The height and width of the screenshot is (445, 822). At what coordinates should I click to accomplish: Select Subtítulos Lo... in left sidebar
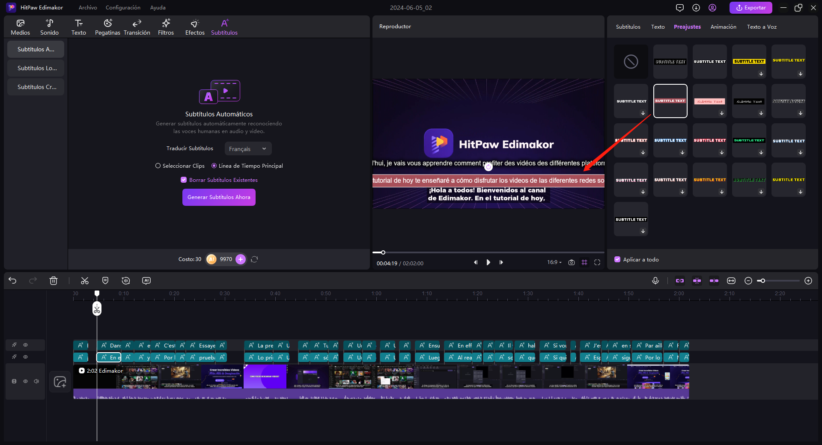(x=36, y=68)
